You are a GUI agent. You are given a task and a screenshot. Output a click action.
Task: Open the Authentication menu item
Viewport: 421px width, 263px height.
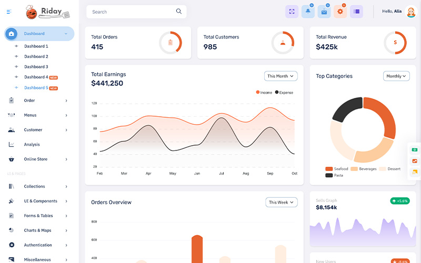coord(37,245)
